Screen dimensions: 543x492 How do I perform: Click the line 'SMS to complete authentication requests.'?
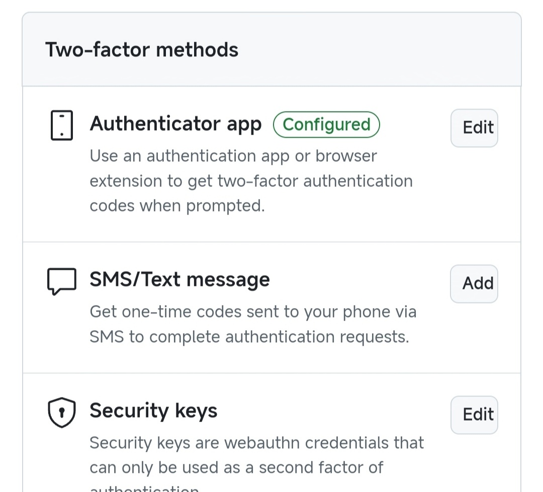pos(249,337)
